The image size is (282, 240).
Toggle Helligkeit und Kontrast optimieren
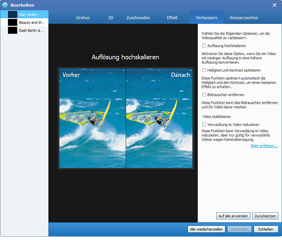click(x=204, y=70)
